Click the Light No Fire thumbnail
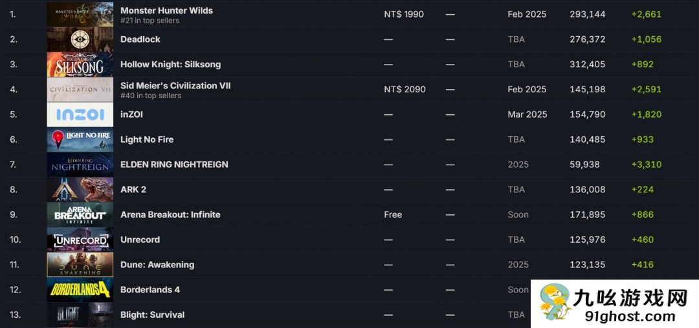This screenshot has height=328, width=699. [80, 139]
